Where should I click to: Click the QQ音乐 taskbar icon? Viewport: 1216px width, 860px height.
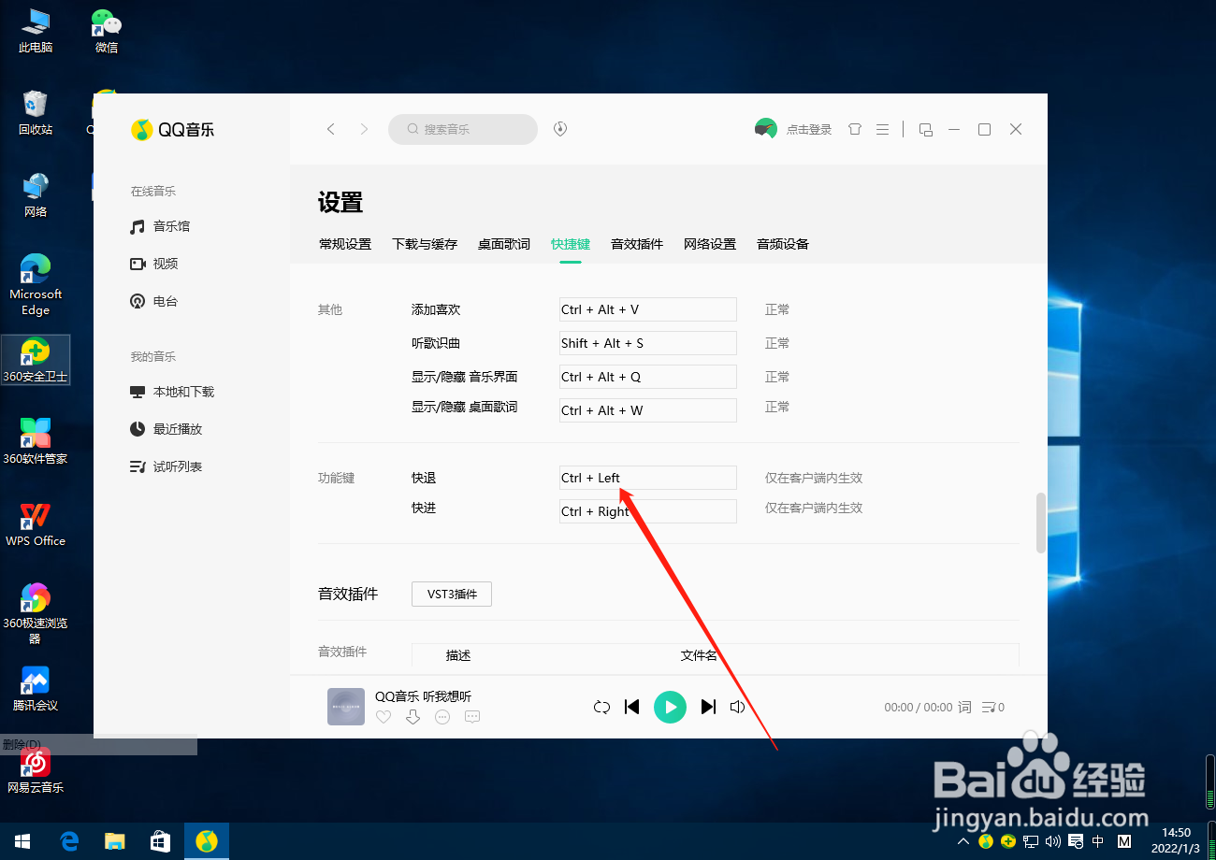pyautogui.click(x=207, y=841)
